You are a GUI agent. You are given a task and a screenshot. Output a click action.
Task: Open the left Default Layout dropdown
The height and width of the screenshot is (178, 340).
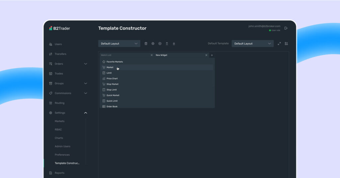[119, 44]
